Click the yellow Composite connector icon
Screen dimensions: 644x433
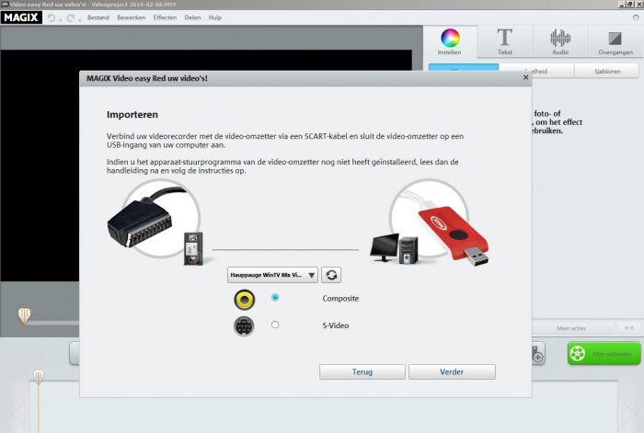245,299
